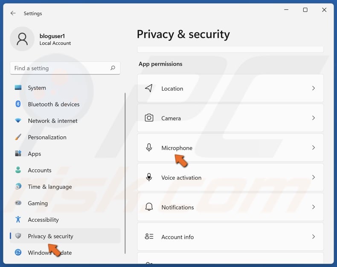Click the Bluetooth icon in sidebar
This screenshot has width=337, height=267.
(18, 104)
